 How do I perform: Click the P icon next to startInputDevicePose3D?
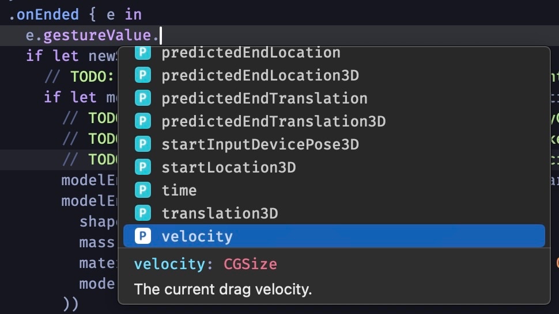tap(142, 144)
